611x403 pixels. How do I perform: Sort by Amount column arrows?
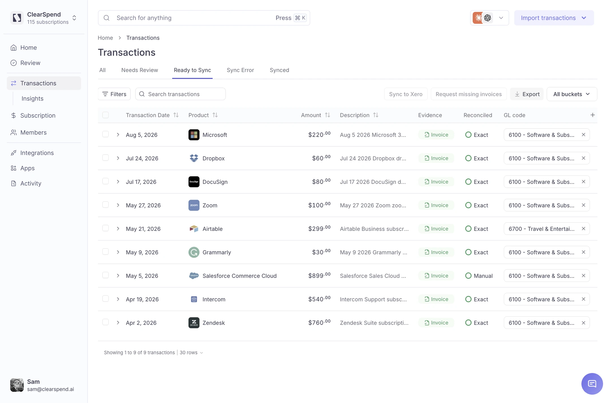coord(327,115)
